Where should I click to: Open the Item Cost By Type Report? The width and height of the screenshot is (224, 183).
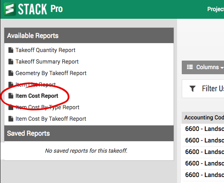pyautogui.click(x=47, y=107)
